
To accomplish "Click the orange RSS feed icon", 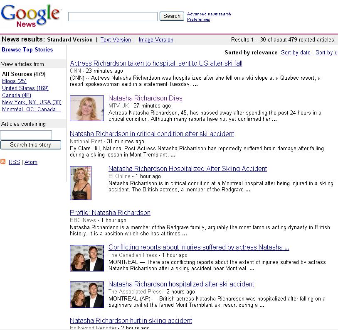I will (3, 161).
